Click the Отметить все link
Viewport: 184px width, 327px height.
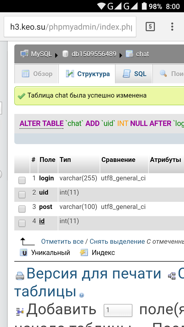62,241
